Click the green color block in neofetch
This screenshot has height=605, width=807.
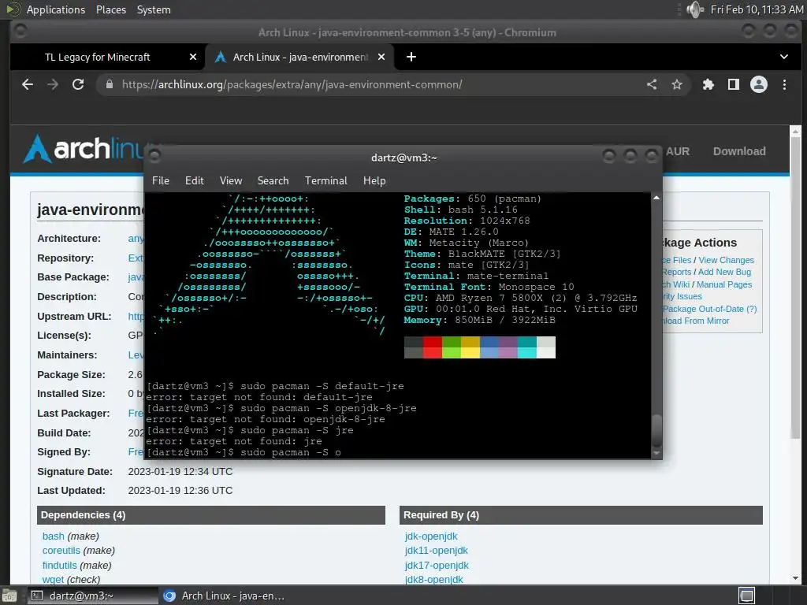(x=452, y=347)
